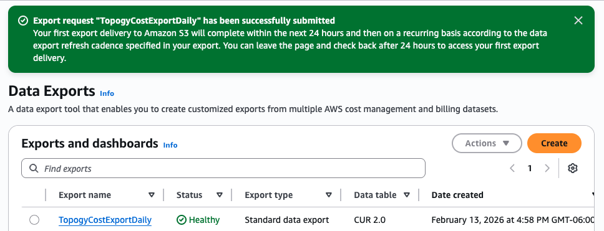The height and width of the screenshot is (231, 604).
Task: Sort by Export name using its arrow
Action: point(152,195)
